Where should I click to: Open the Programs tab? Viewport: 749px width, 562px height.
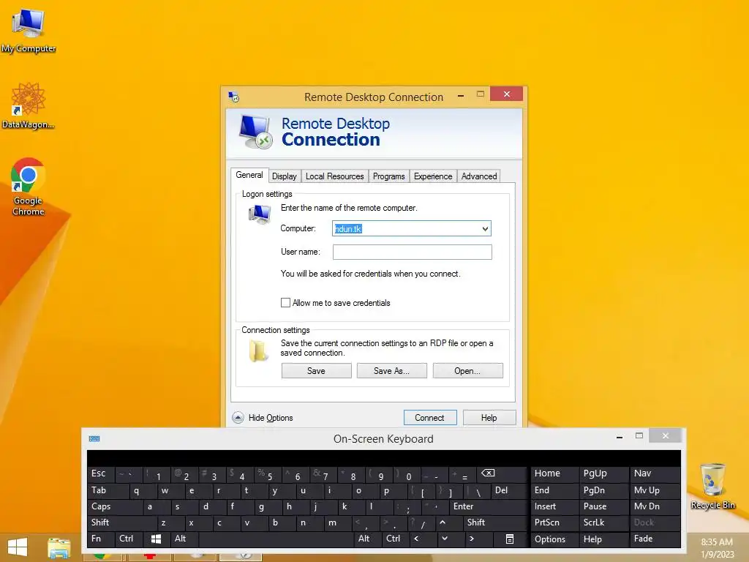tap(389, 176)
